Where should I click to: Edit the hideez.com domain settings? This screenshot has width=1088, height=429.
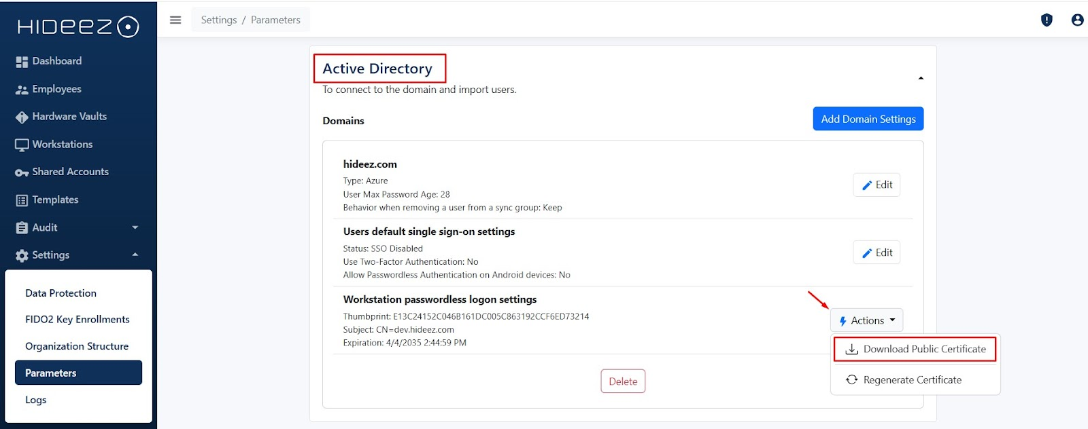point(877,185)
